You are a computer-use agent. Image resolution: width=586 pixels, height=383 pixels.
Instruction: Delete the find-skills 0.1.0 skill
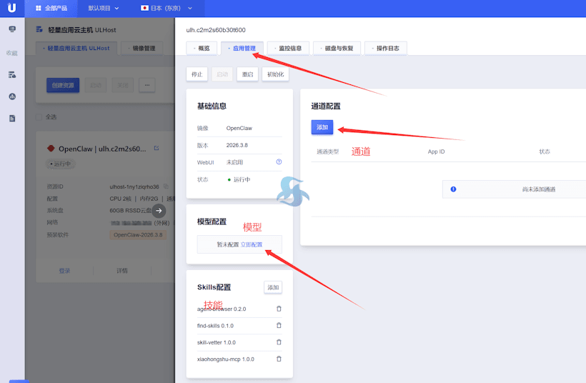[x=279, y=325]
